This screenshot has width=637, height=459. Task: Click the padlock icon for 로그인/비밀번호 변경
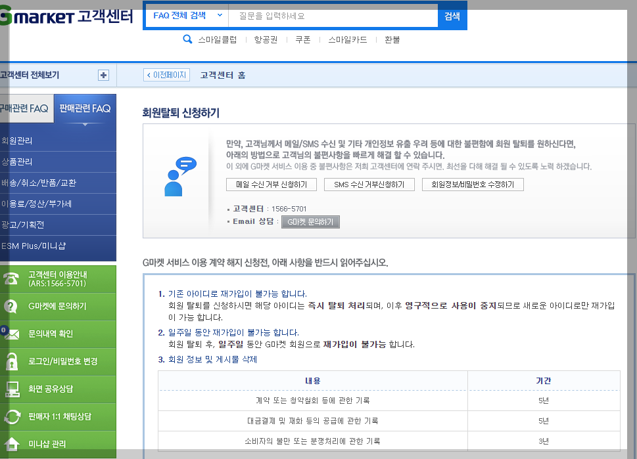(12, 361)
